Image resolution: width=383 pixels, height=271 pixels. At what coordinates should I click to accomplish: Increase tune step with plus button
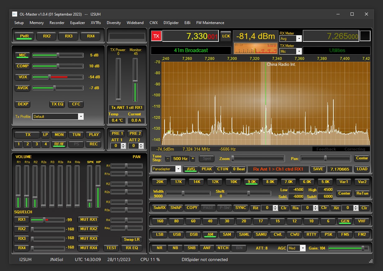193,158
